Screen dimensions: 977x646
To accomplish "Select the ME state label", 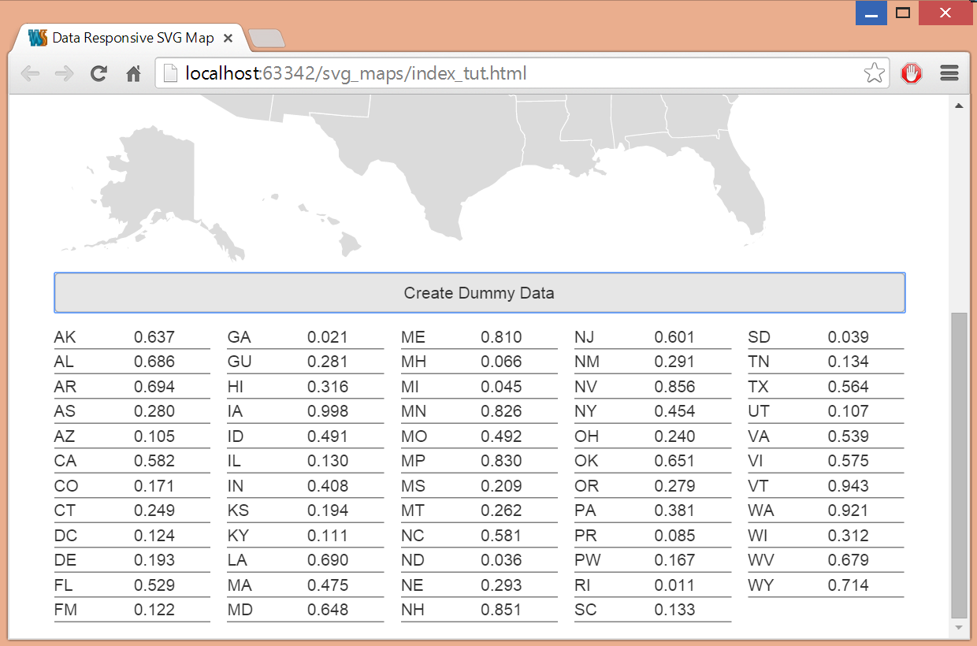I will 413,337.
